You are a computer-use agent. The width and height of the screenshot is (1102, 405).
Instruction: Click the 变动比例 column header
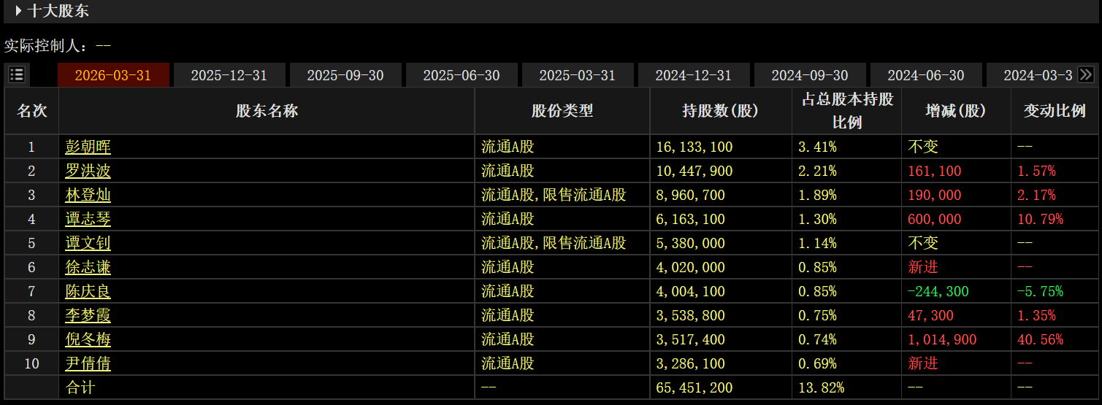tap(1055, 111)
